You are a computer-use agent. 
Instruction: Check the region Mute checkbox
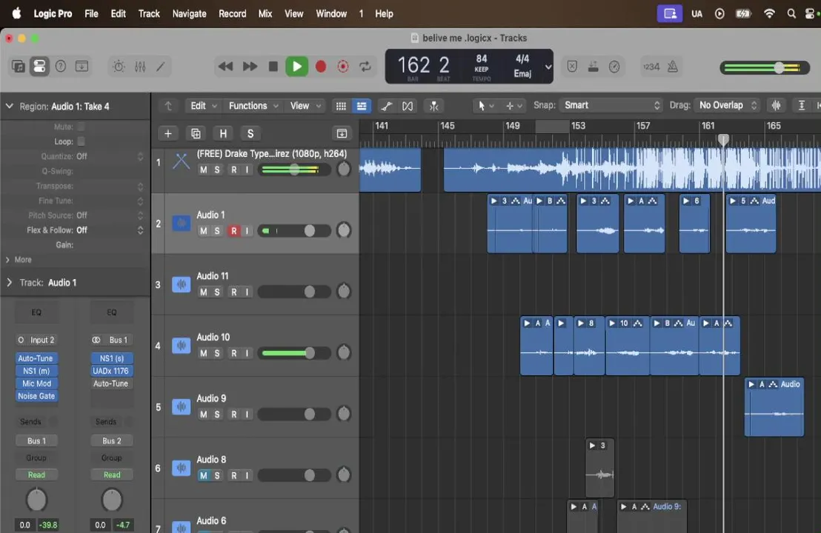click(82, 127)
